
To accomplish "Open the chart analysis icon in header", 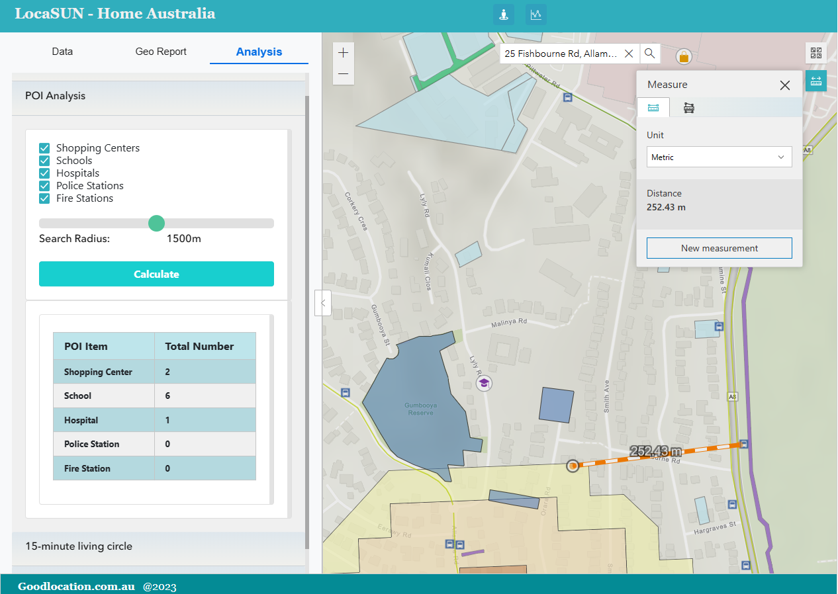I will pyautogui.click(x=536, y=15).
